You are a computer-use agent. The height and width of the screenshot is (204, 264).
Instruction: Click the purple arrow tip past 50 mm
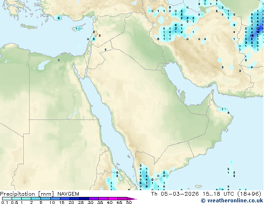[132, 199]
